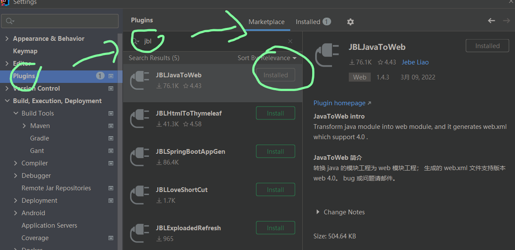This screenshot has height=250, width=515.
Task: Switch to the Installed tab
Action: (x=313, y=22)
